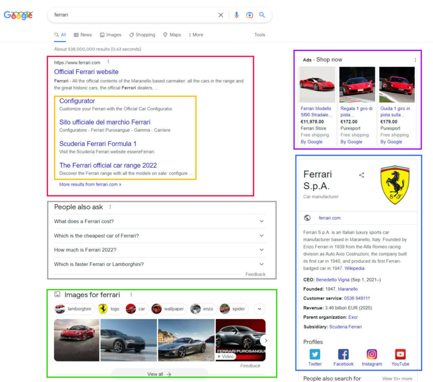Switch to the Shopping tab

tap(142, 35)
